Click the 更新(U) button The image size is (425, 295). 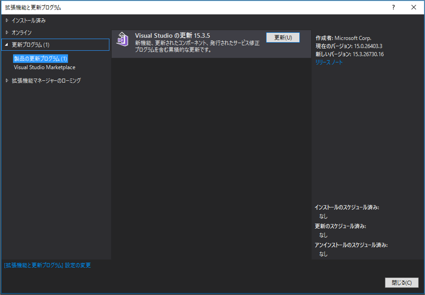click(x=283, y=38)
